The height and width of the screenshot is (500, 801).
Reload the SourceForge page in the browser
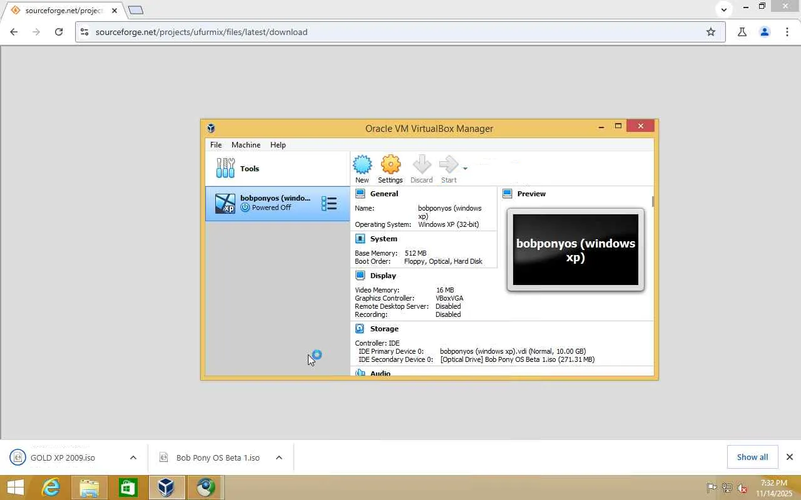pyautogui.click(x=59, y=32)
